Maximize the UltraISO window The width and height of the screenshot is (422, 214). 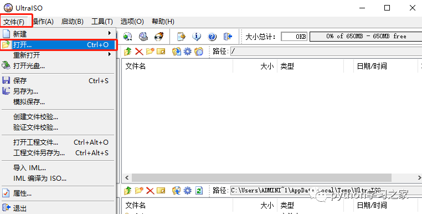pos(387,8)
